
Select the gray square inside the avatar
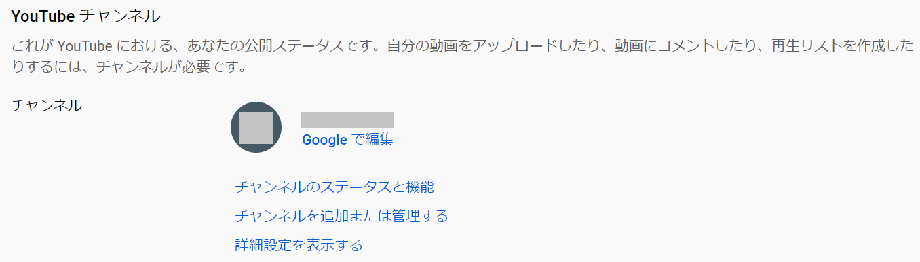coord(256,128)
